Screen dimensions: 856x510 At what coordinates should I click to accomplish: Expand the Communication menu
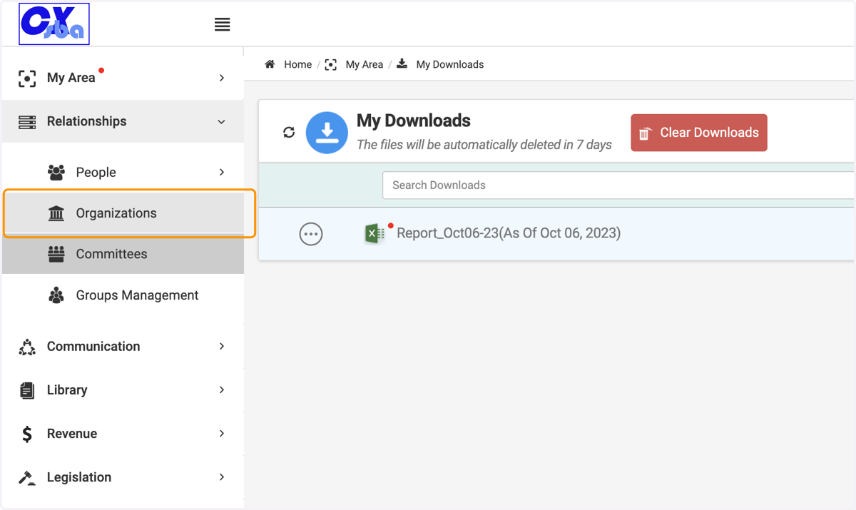123,347
